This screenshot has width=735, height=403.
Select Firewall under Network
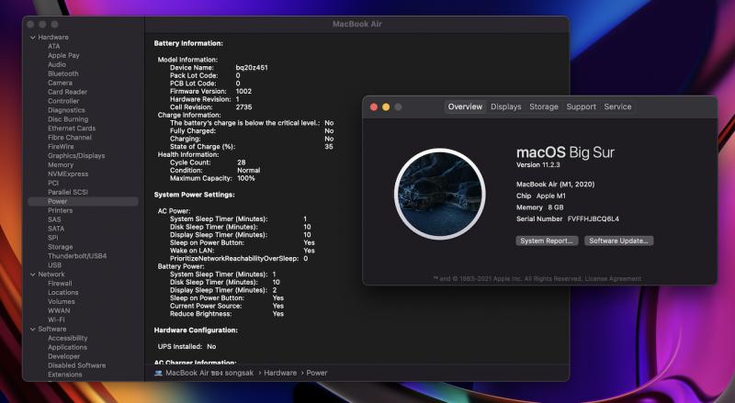coord(60,284)
